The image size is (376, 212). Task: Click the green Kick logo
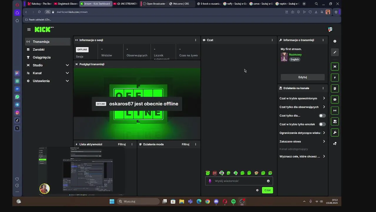click(x=44, y=29)
